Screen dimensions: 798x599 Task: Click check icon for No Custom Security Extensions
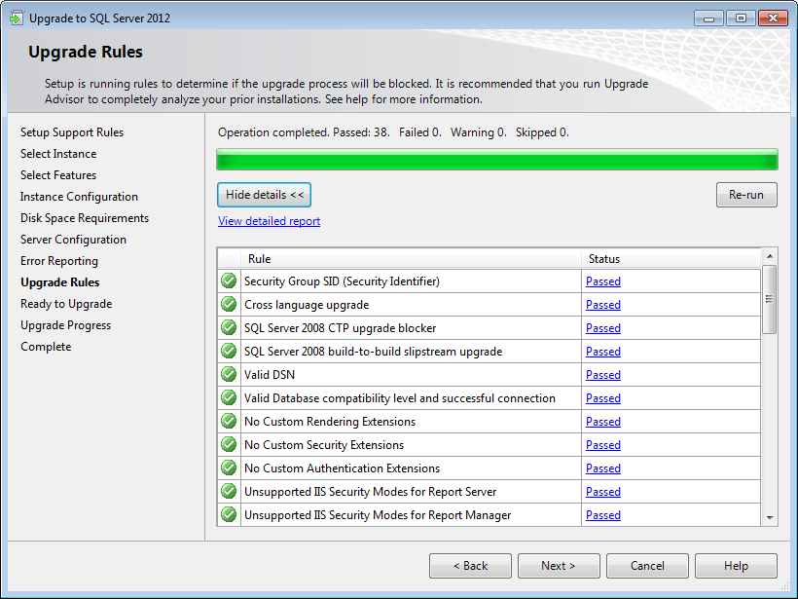point(229,445)
